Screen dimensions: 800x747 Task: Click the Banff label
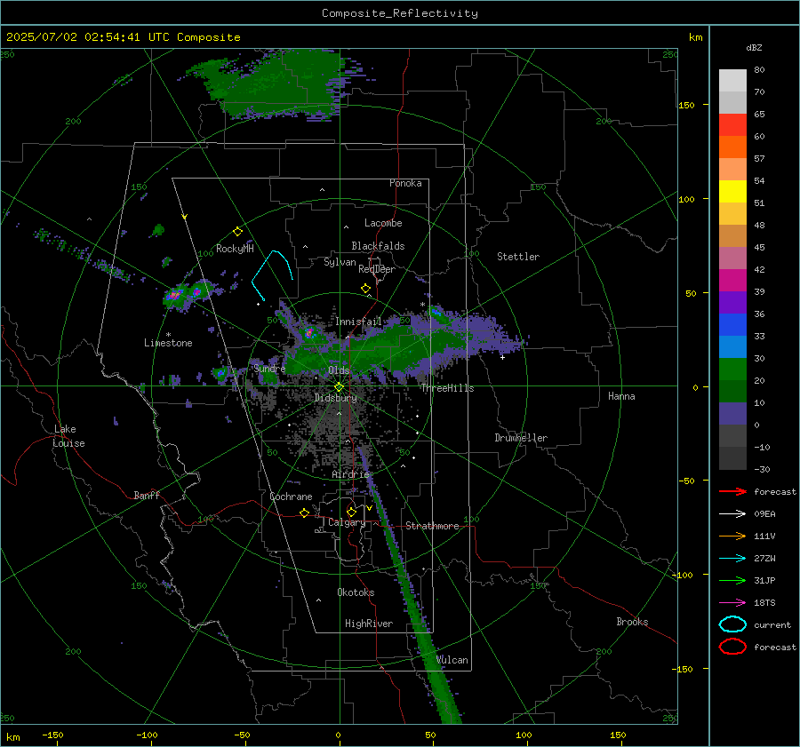[147, 495]
